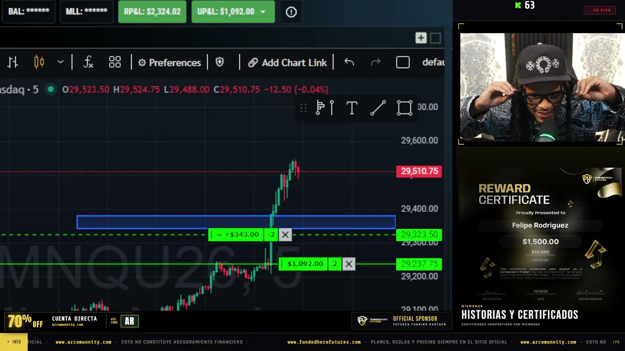Viewport: 625px width, 351px height.
Task: Click the $1,092.00 position label
Action: click(304, 264)
